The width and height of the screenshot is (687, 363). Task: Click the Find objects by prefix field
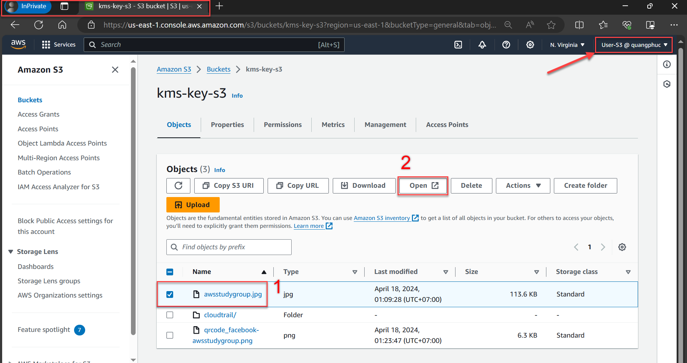229,247
